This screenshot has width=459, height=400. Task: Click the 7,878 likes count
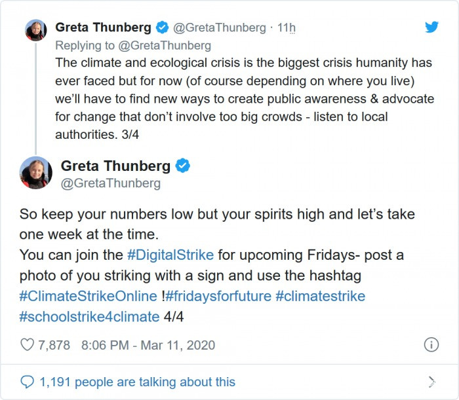click(x=54, y=345)
